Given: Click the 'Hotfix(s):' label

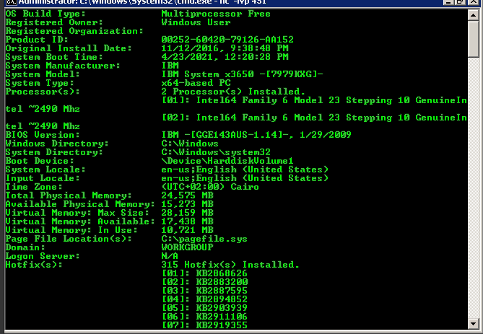Looking at the screenshot, I should pyautogui.click(x=34, y=265).
